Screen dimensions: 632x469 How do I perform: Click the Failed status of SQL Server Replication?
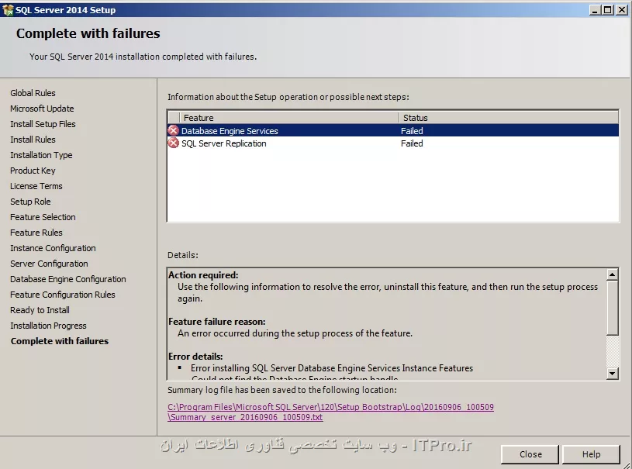pos(412,143)
